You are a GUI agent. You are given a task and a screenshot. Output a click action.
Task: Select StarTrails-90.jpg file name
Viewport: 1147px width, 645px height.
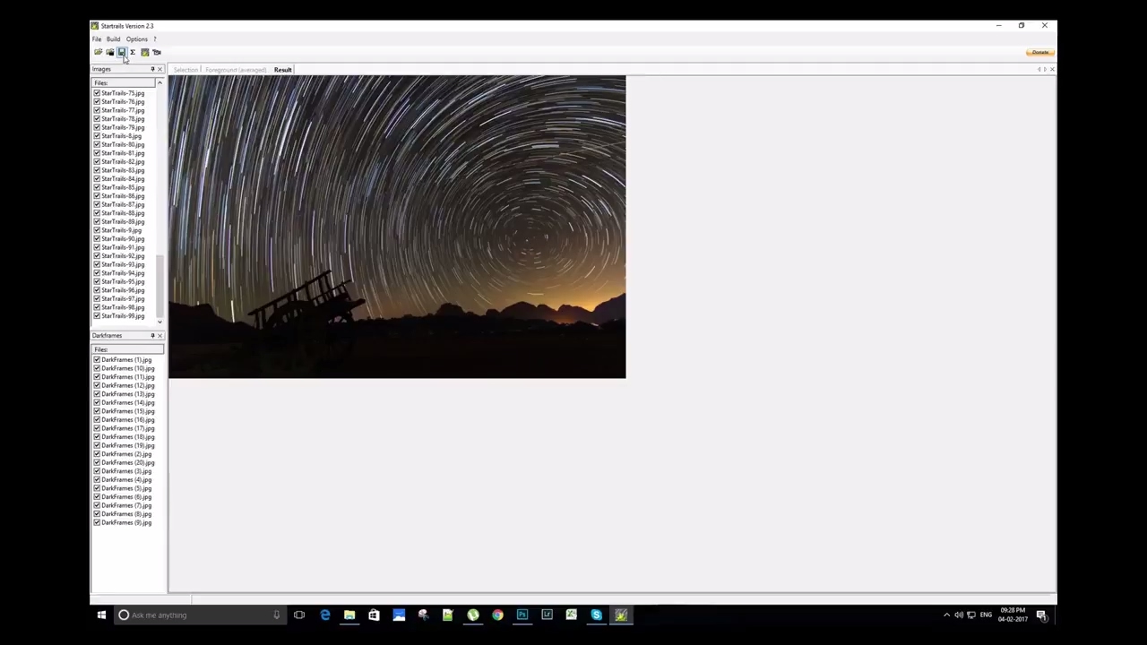[123, 239]
